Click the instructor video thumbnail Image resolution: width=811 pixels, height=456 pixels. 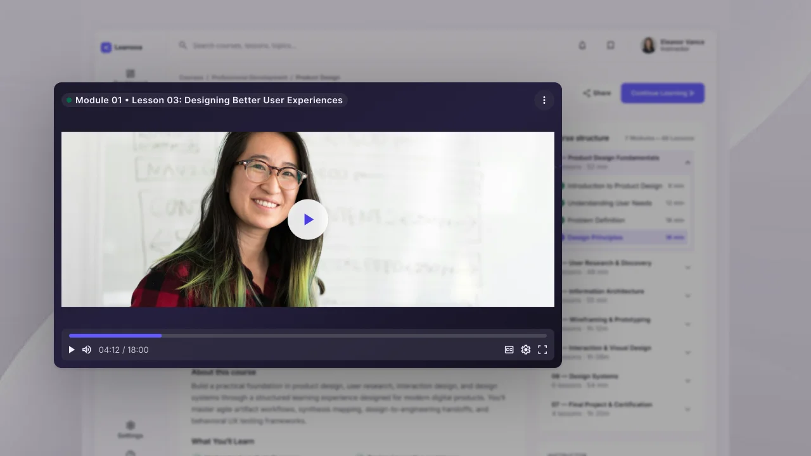[x=308, y=219]
